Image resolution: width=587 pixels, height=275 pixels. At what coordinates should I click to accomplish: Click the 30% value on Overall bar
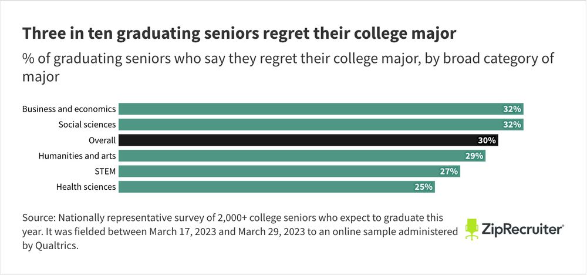[x=488, y=140]
